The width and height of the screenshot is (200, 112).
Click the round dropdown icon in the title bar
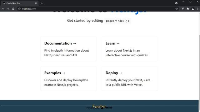point(176,3)
